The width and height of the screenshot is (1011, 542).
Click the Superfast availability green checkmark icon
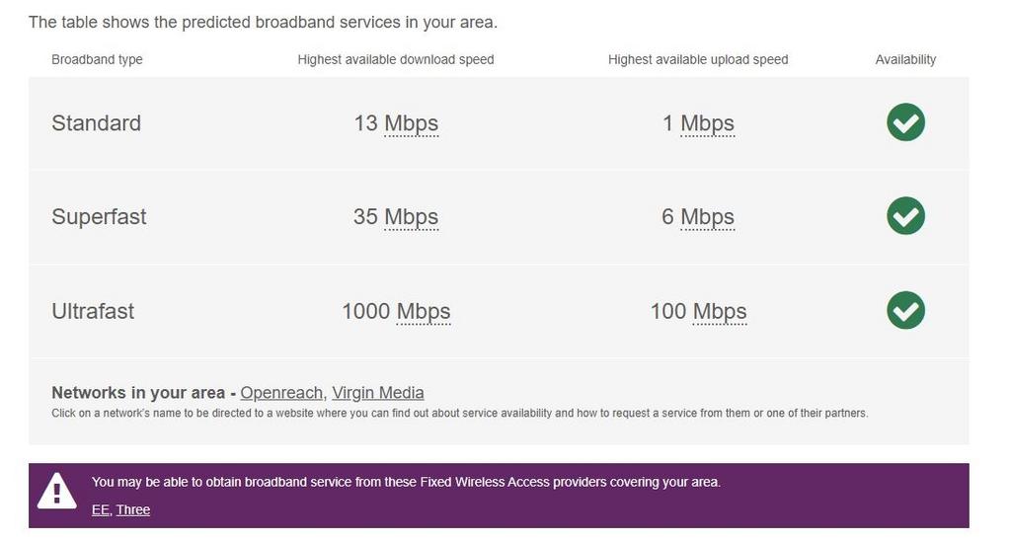click(905, 215)
